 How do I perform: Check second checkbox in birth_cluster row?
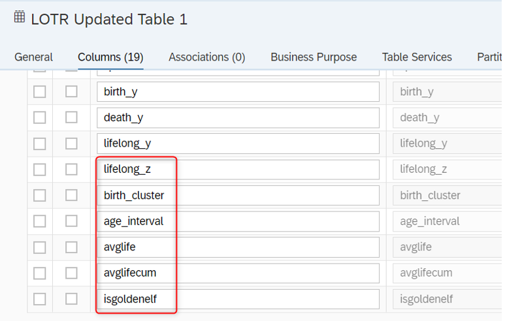[x=71, y=195]
